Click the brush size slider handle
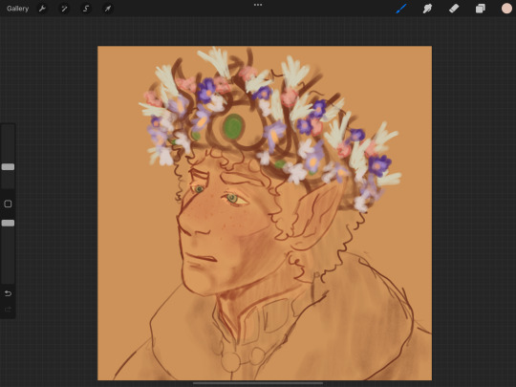The width and height of the screenshot is (516, 387). (8, 167)
